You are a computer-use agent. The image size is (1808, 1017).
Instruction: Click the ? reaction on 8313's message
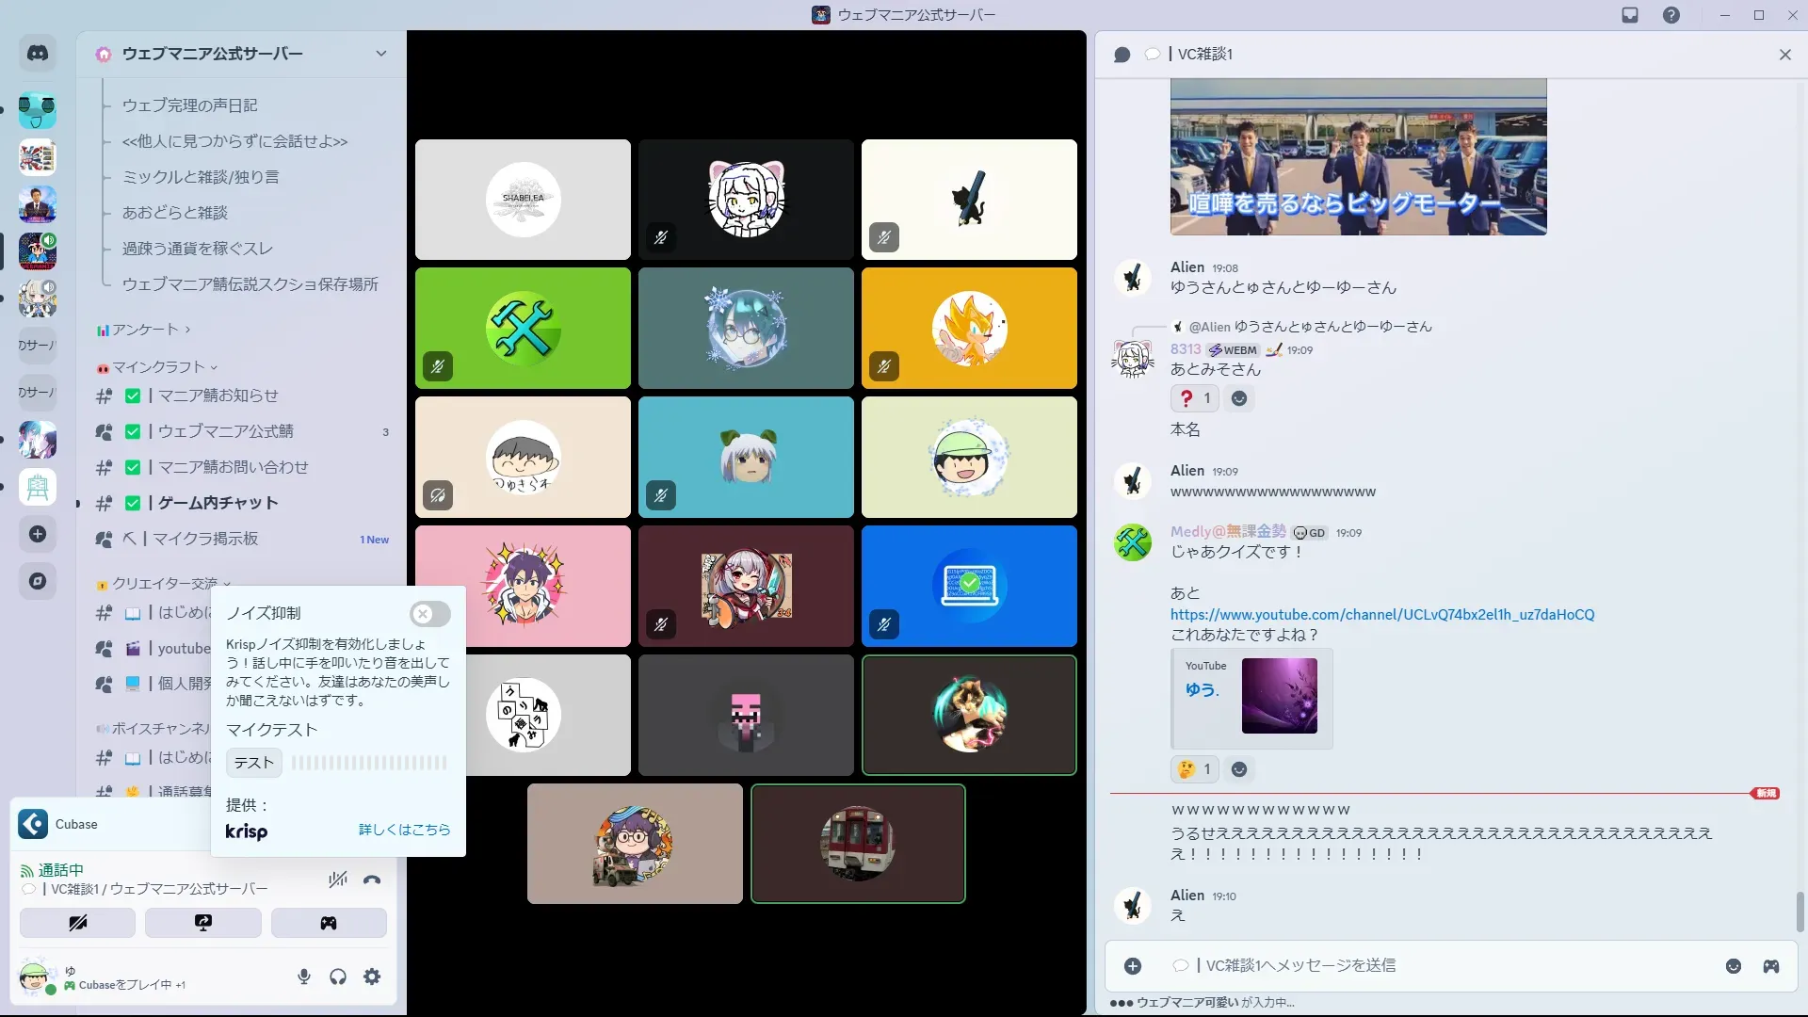click(x=1194, y=398)
